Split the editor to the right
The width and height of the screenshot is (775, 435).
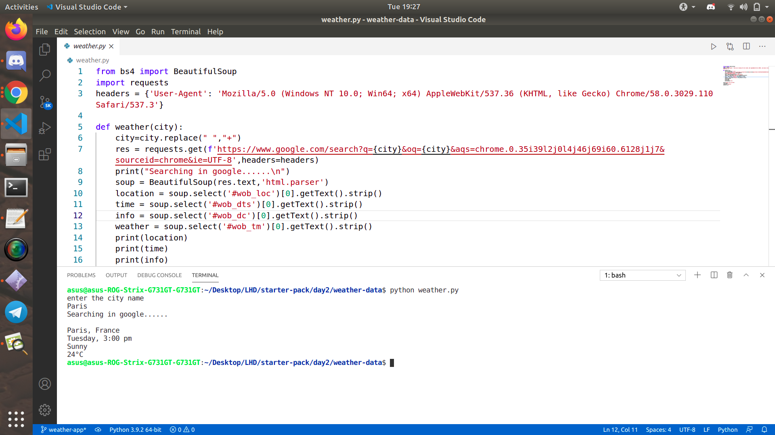[x=746, y=47]
